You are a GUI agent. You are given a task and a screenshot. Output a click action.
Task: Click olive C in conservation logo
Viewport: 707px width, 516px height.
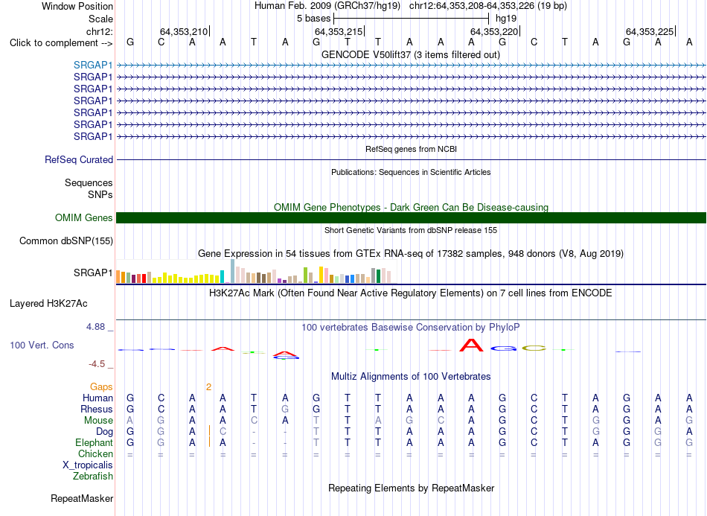(x=534, y=348)
